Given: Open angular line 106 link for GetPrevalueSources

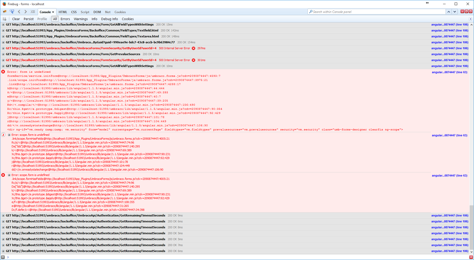Looking at the screenshot, I should pyautogui.click(x=450, y=54).
